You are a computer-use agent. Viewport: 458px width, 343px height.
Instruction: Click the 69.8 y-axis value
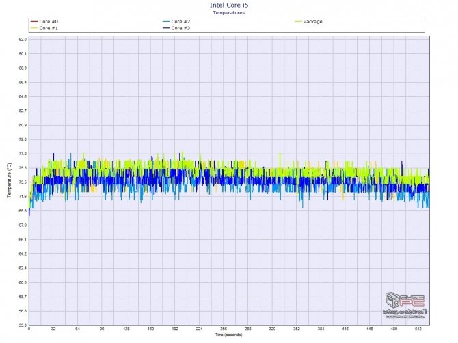coord(23,211)
